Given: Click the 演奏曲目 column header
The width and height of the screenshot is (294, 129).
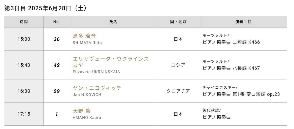Looking at the screenshot, I should point(243,22).
